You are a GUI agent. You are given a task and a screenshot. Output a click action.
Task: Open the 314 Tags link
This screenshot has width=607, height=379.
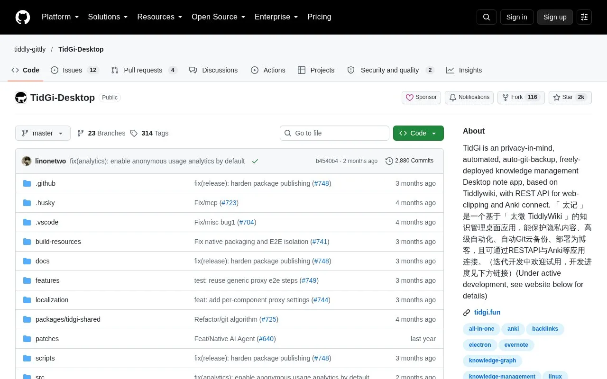pos(149,133)
